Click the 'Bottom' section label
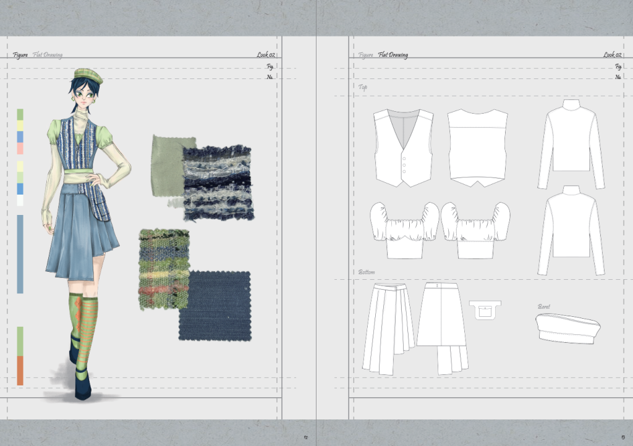 (x=367, y=272)
